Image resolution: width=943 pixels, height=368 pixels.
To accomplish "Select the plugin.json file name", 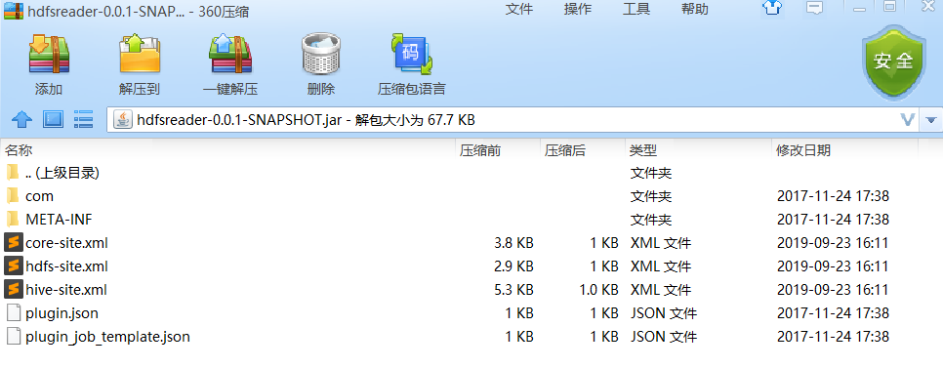I will coord(61,313).
